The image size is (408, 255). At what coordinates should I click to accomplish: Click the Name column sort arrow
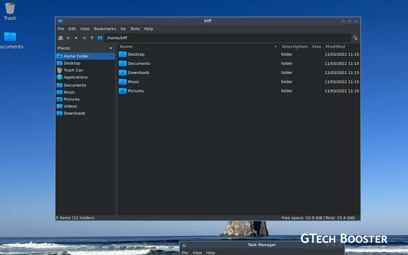[275, 47]
